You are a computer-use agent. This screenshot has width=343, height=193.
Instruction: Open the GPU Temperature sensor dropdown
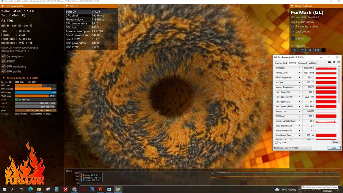pyautogui.click(x=299, y=77)
